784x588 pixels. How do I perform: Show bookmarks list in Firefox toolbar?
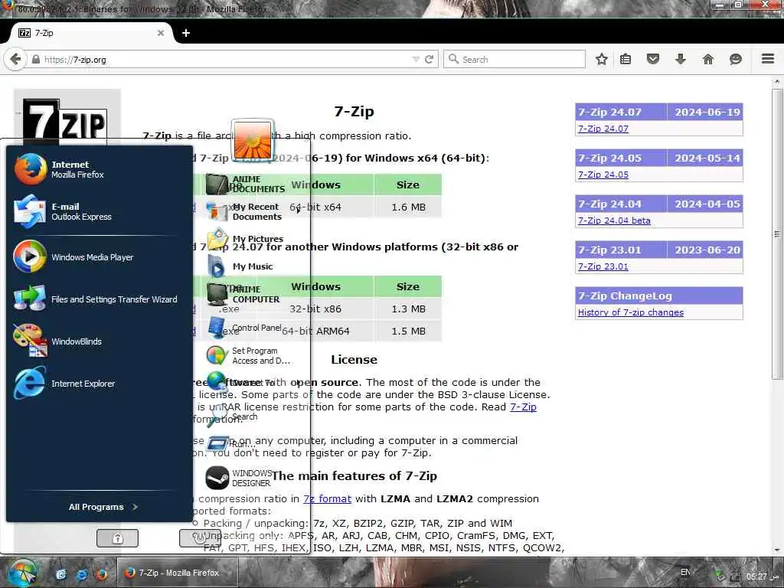click(626, 59)
